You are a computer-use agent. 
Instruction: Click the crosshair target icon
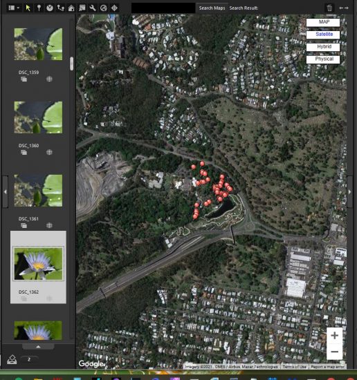(x=114, y=8)
